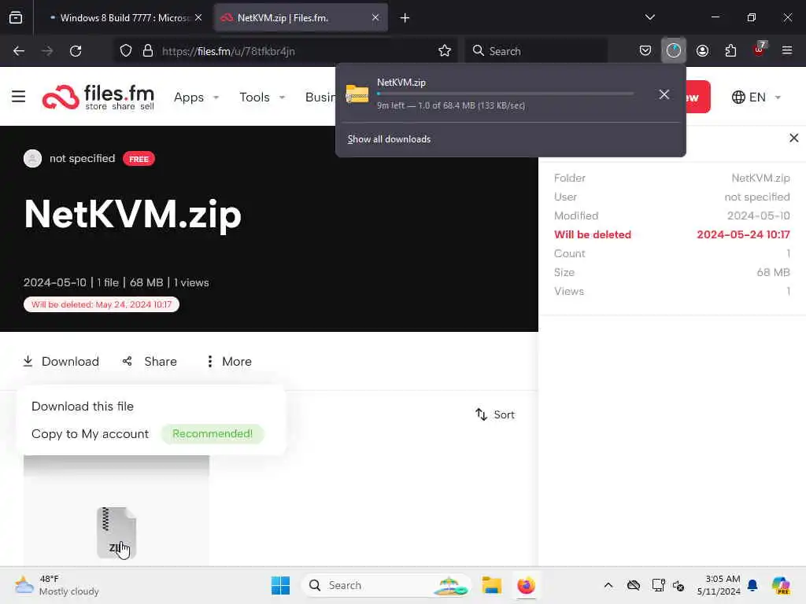Click the OneDrive tray icon

[634, 585]
